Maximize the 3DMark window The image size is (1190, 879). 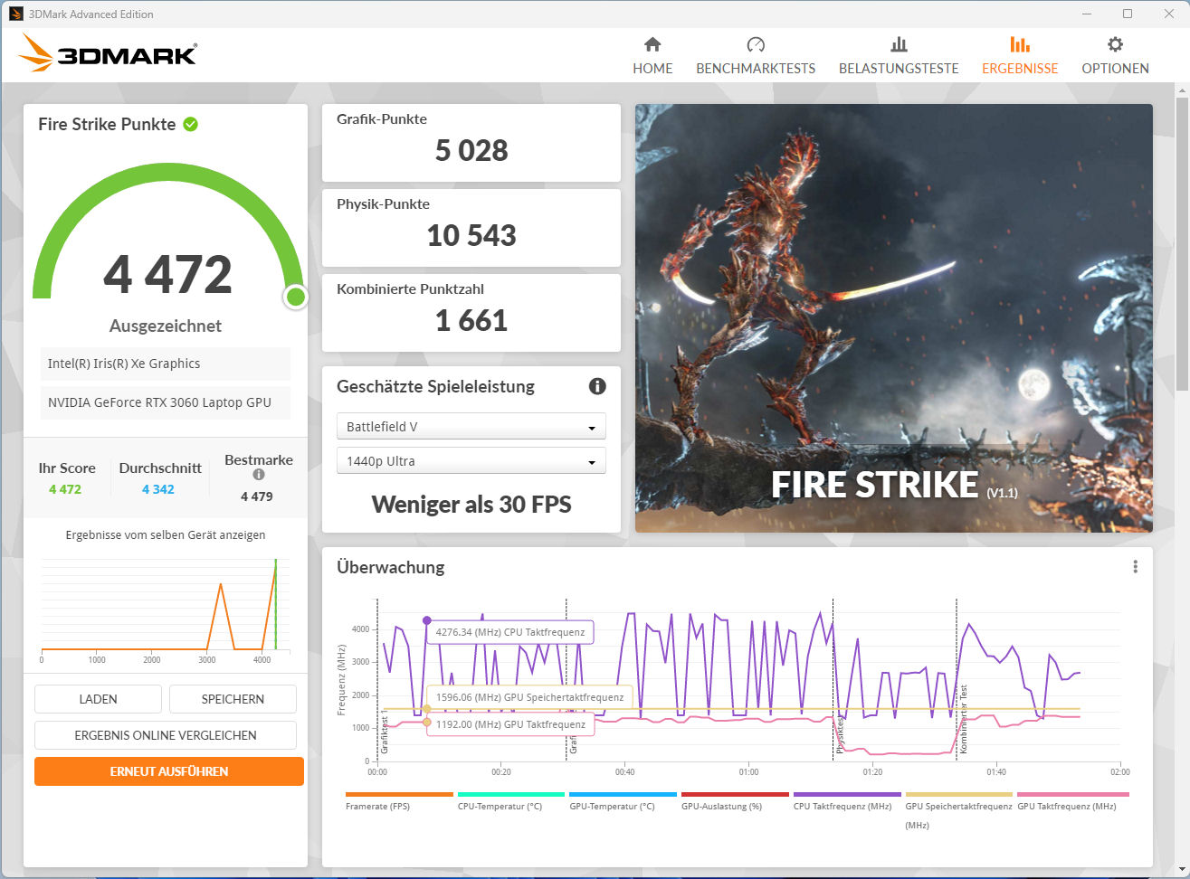[x=1128, y=14]
